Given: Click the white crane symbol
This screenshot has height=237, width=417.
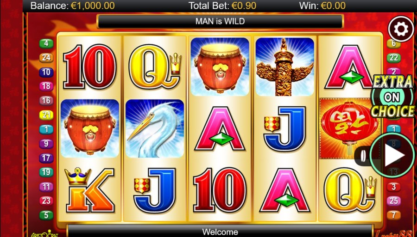Looking at the screenshot, I should (154, 128).
